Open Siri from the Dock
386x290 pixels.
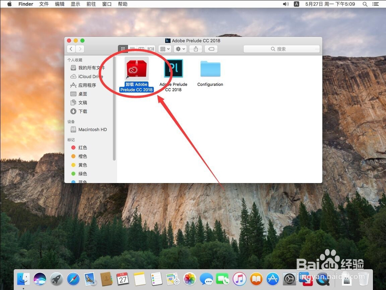point(40,279)
